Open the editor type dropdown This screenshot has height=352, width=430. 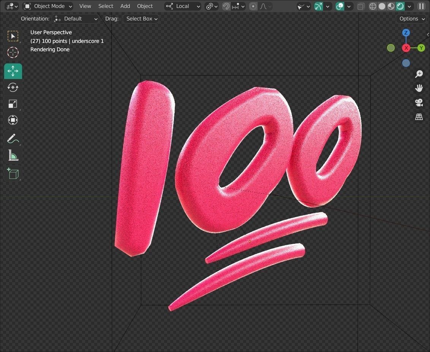point(12,6)
